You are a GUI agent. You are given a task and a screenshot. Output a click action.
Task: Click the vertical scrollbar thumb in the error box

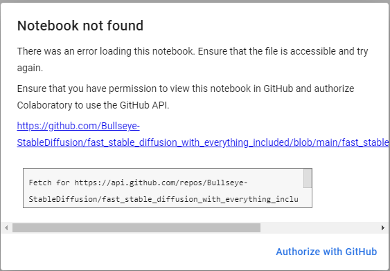coord(308,178)
